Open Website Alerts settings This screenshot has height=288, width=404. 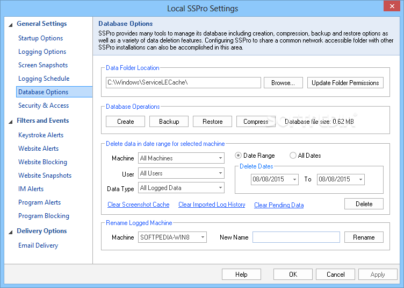38,149
